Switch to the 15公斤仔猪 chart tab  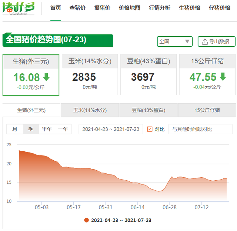pyautogui.click(x=207, y=110)
